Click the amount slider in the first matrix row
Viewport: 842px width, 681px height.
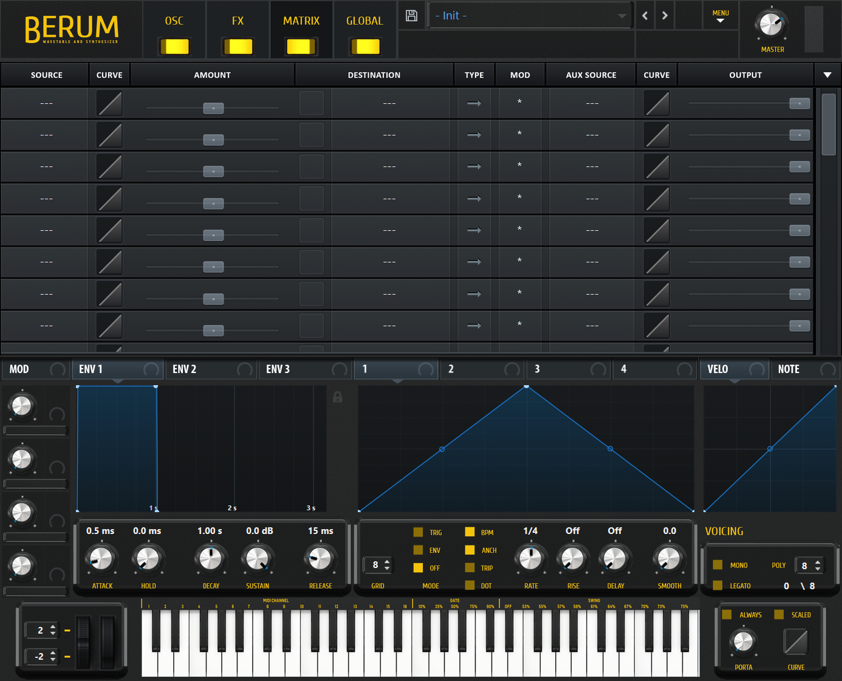click(x=213, y=108)
